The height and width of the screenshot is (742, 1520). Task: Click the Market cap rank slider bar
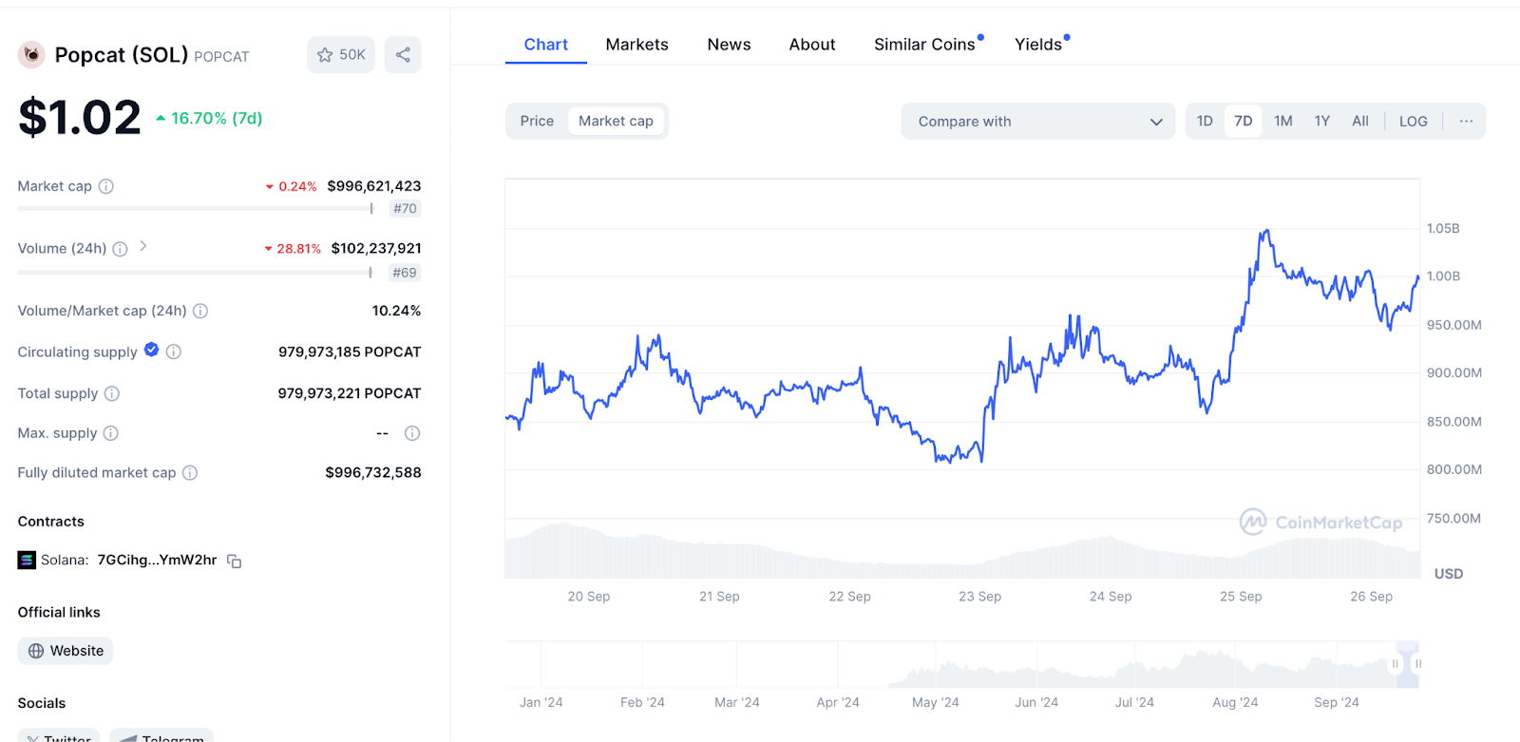(x=197, y=209)
